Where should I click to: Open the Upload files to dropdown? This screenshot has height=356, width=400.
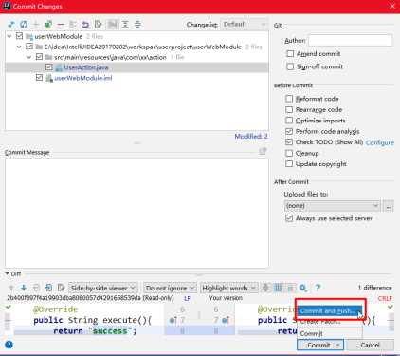(x=332, y=206)
